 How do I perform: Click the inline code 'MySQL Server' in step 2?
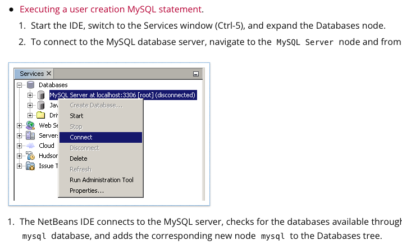pyautogui.click(x=305, y=42)
